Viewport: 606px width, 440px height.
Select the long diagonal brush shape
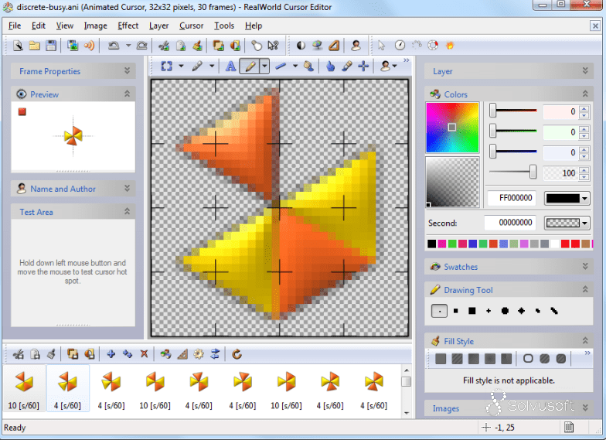click(x=554, y=311)
